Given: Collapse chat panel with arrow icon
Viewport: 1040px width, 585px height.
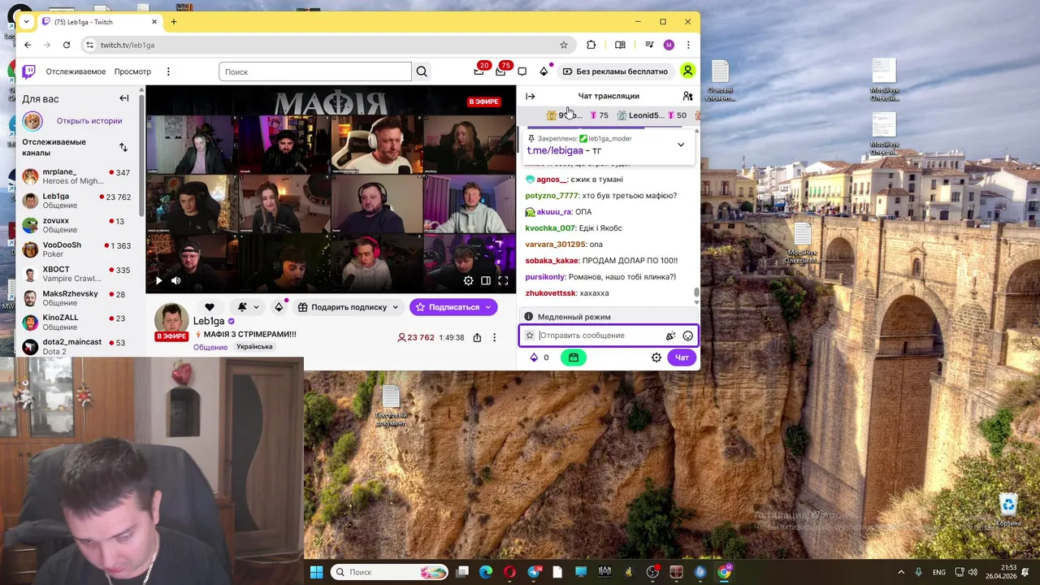Looking at the screenshot, I should 531,96.
